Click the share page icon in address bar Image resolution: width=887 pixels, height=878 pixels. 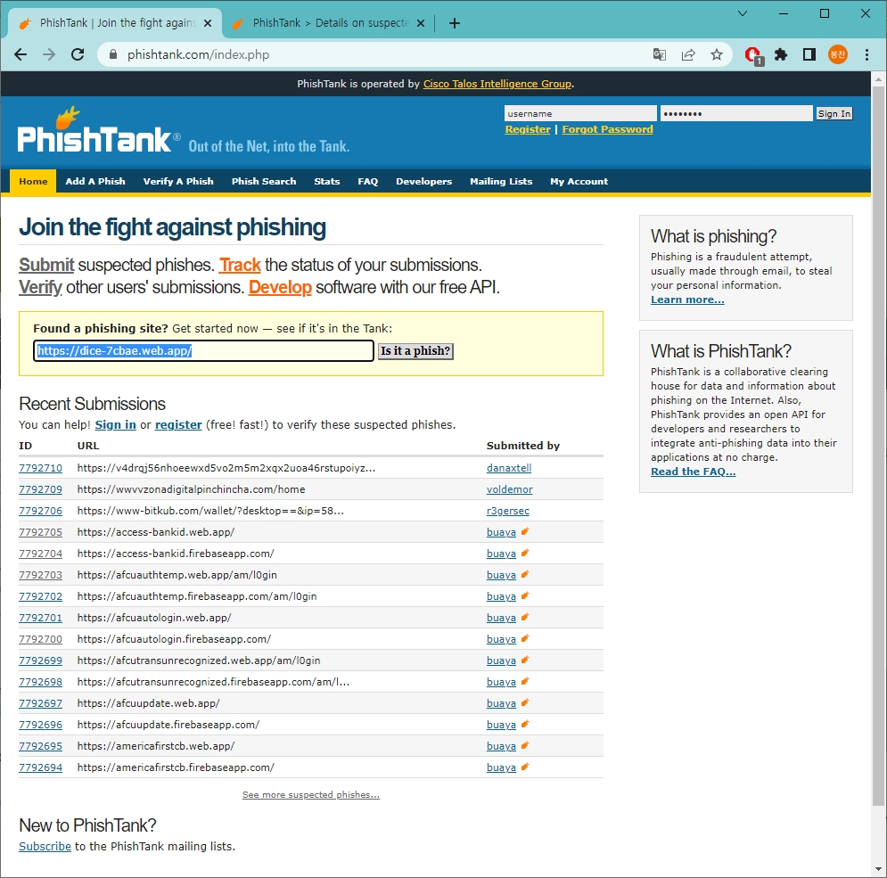click(x=687, y=54)
